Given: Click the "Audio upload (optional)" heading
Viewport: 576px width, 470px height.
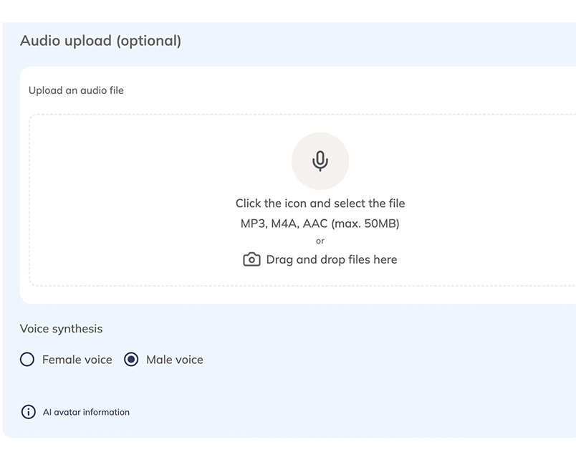Looking at the screenshot, I should click(x=100, y=41).
